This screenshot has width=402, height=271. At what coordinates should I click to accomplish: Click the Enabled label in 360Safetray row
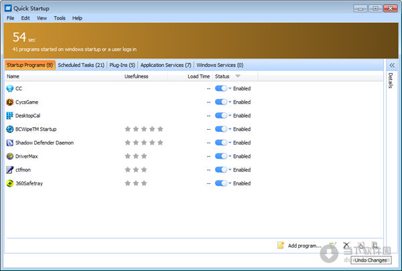point(242,183)
